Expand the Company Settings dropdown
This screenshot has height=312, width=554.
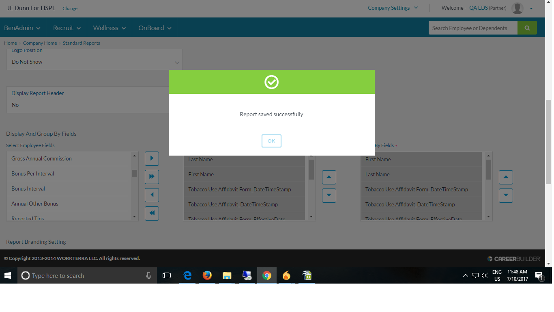[x=393, y=8]
